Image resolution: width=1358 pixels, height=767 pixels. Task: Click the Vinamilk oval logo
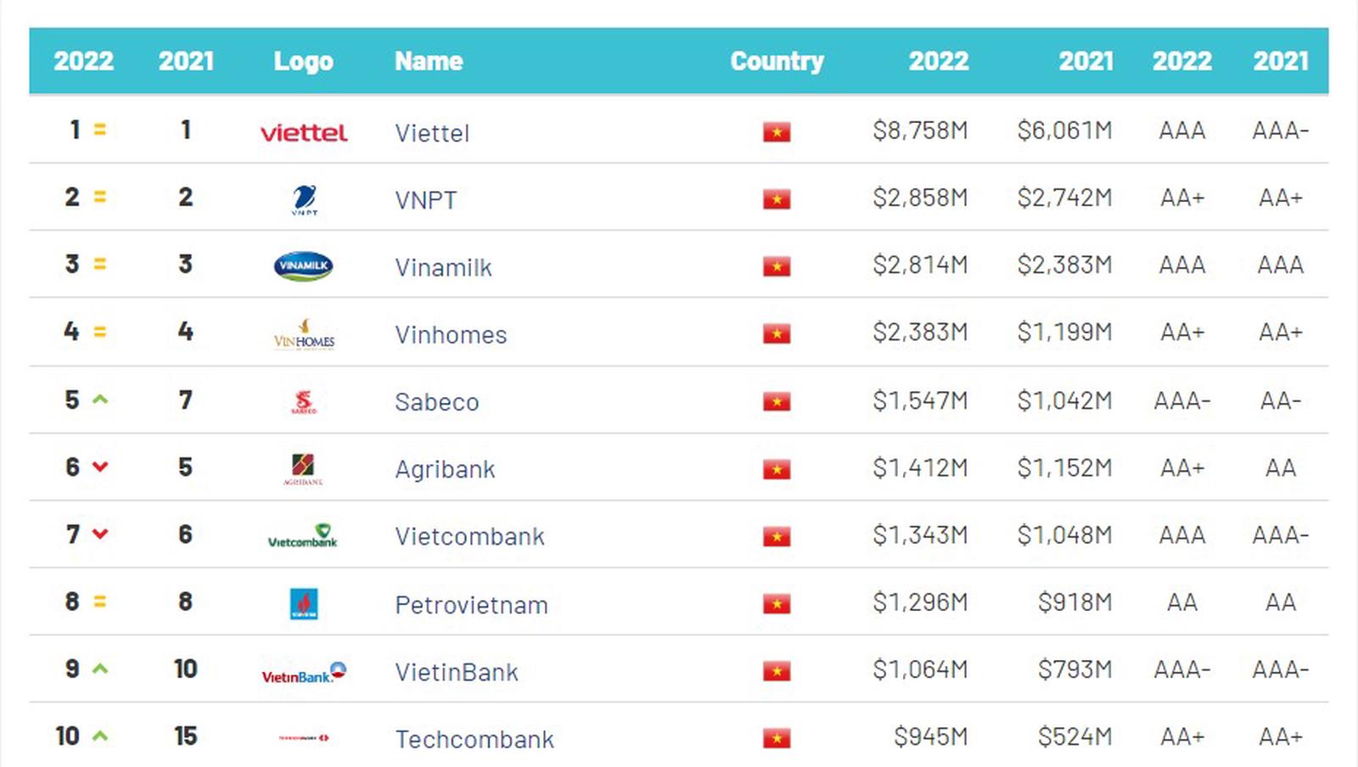tap(303, 266)
